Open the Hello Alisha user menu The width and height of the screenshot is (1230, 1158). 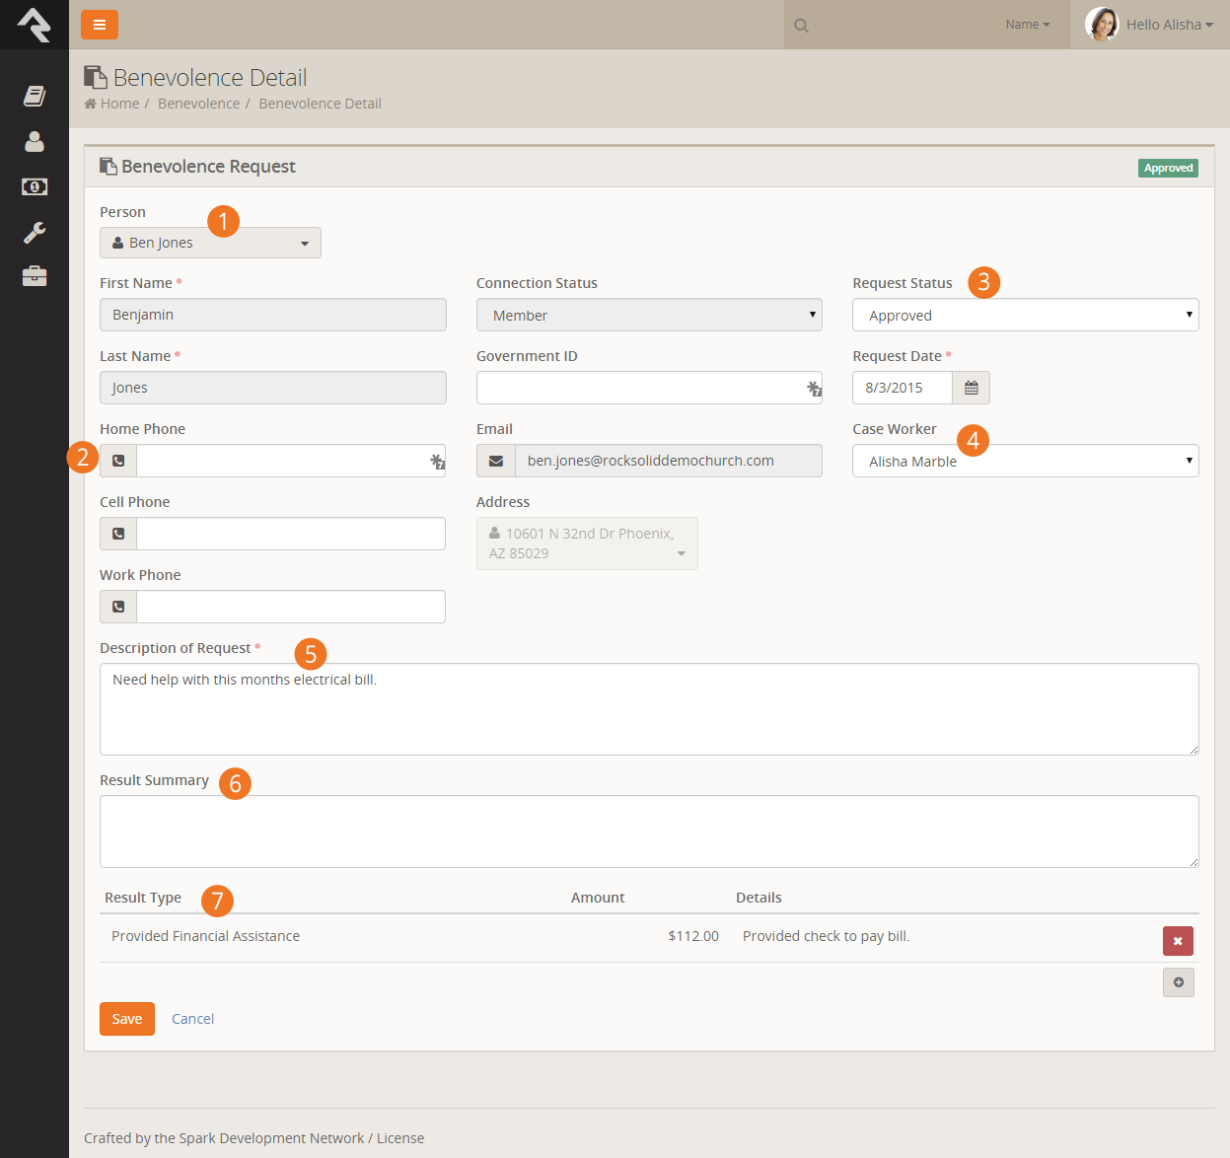pos(1150,25)
